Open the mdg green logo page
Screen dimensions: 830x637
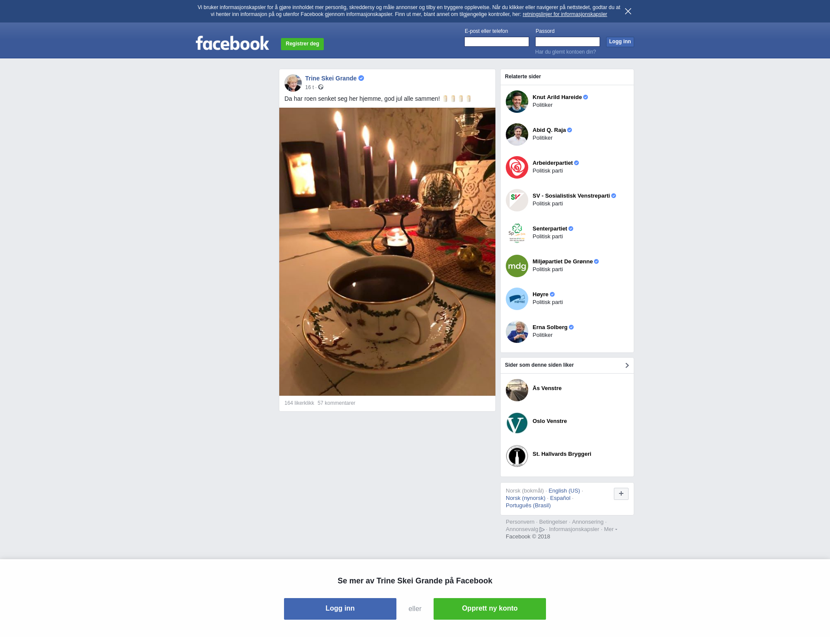517,266
